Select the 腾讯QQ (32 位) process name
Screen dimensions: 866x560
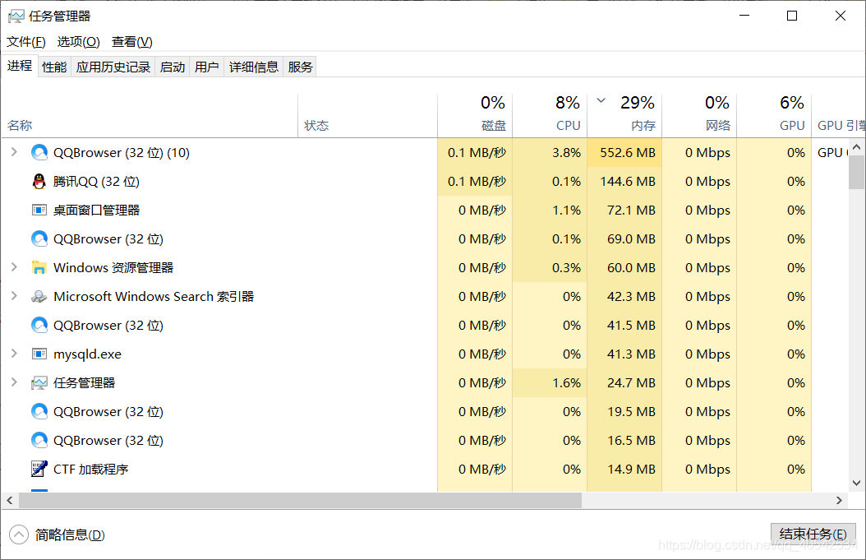pyautogui.click(x=96, y=182)
